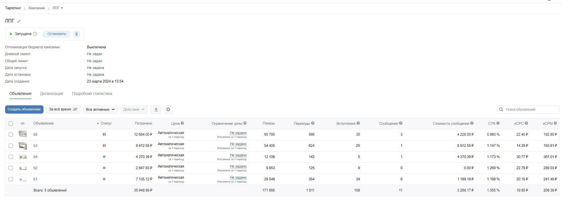Viewport: 562px width, 200px height.
Task: Switch to the Детализация tab
Action: point(52,94)
